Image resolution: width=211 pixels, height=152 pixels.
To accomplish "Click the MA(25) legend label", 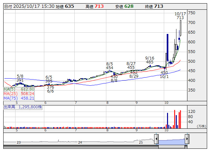I will click(10, 93).
